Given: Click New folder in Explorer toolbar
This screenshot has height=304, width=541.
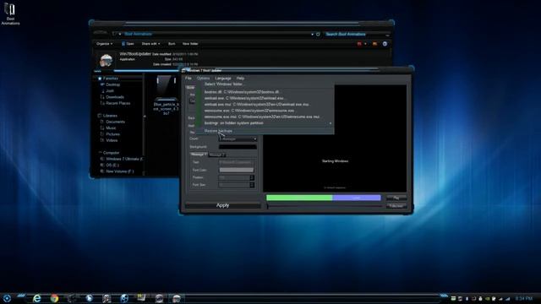Looking at the screenshot, I should click(x=190, y=44).
